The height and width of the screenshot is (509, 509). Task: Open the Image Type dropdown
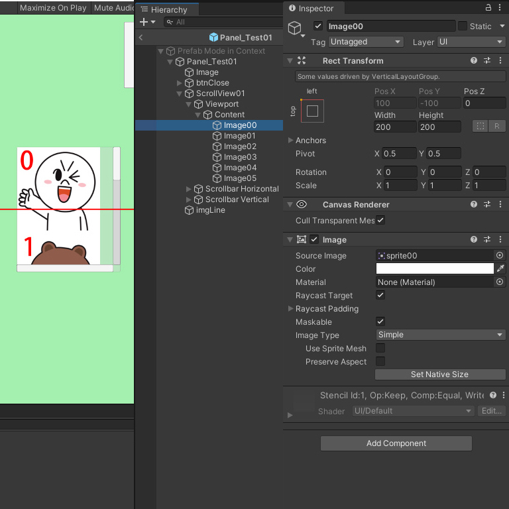tap(441, 335)
